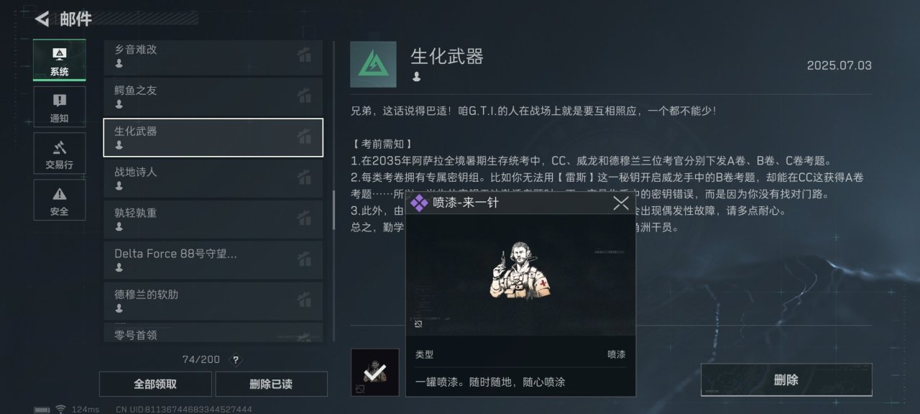This screenshot has height=414, width=920.
Task: Open the 交易行 mail category
Action: click(x=59, y=153)
